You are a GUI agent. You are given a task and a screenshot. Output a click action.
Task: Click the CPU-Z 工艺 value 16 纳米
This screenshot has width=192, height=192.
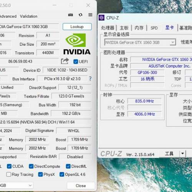point(147,79)
